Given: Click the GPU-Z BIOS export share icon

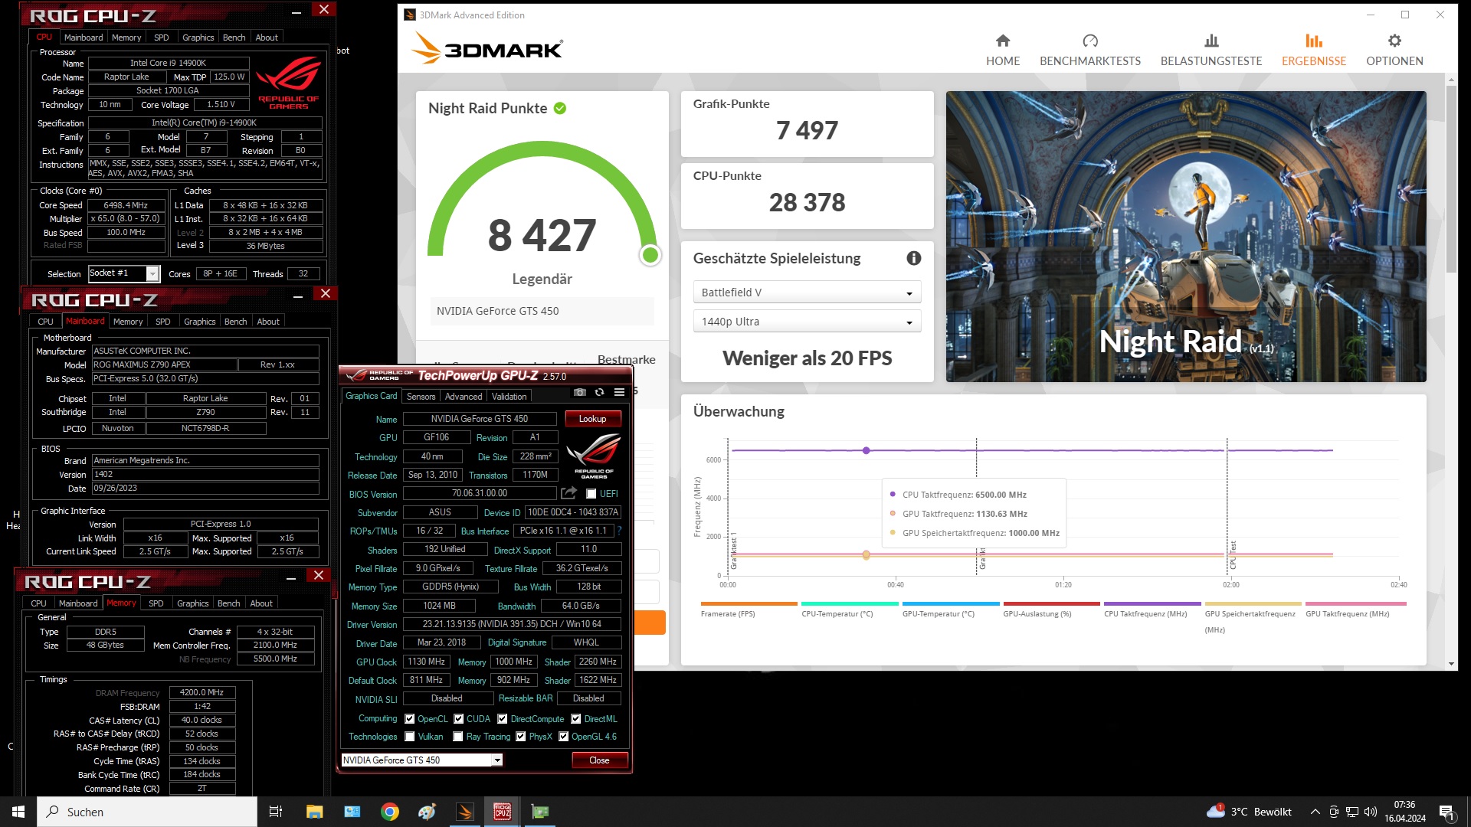Looking at the screenshot, I should tap(568, 493).
